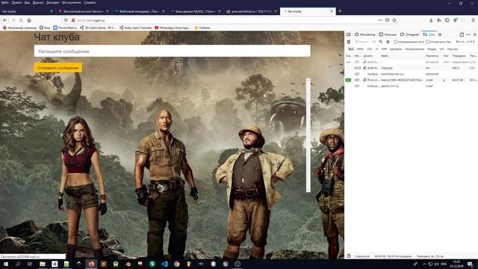Open Firefox from the taskbar
The image size is (478, 269).
pyautogui.click(x=91, y=264)
